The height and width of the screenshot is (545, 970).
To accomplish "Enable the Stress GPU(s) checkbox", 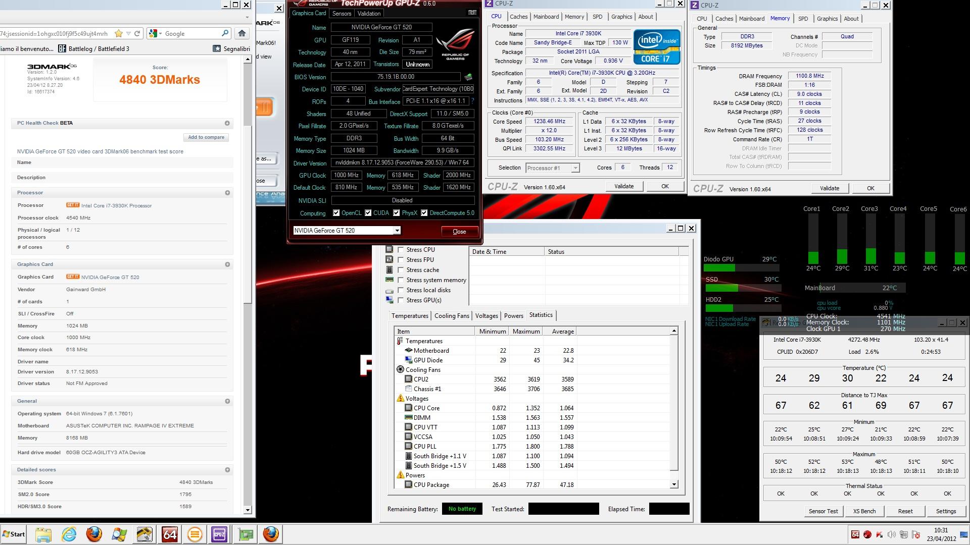I will (x=401, y=300).
